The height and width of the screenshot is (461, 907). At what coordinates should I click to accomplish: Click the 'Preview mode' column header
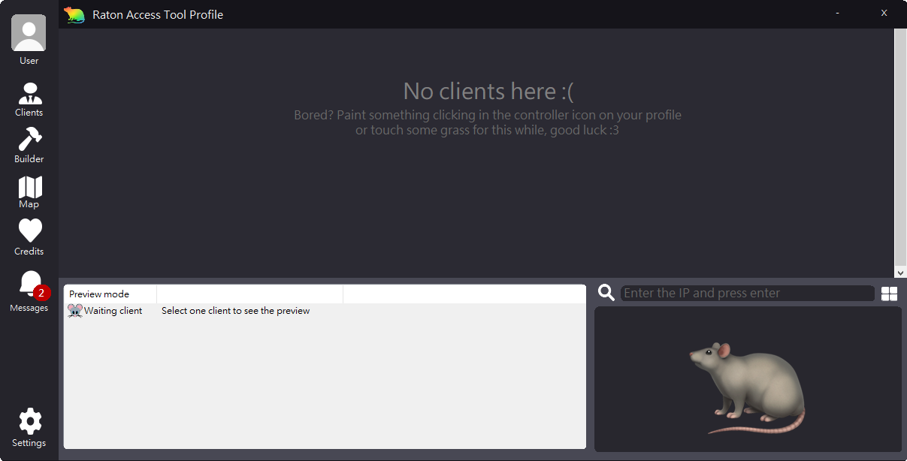click(x=110, y=294)
